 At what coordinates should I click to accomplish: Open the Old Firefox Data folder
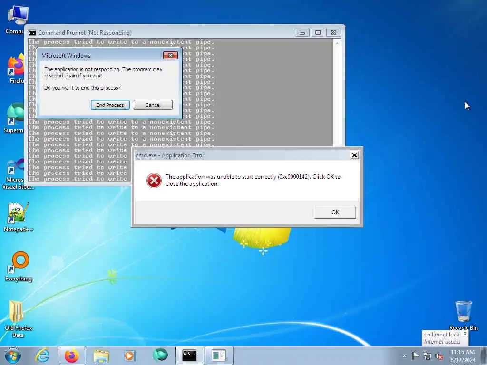(x=18, y=319)
